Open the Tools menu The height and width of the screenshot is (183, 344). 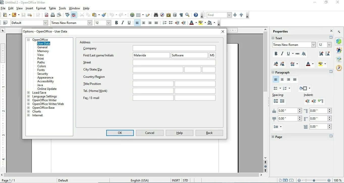point(62,8)
